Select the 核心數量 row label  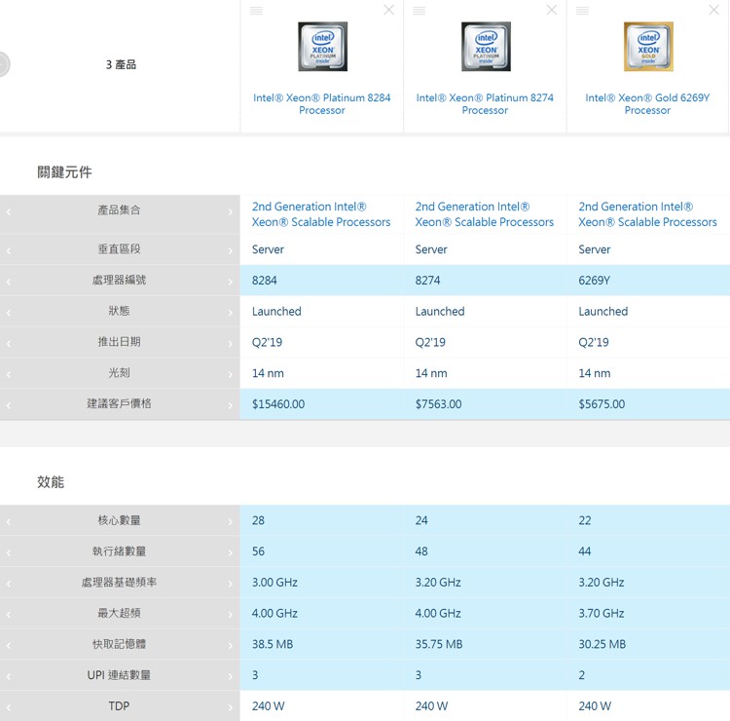click(119, 520)
